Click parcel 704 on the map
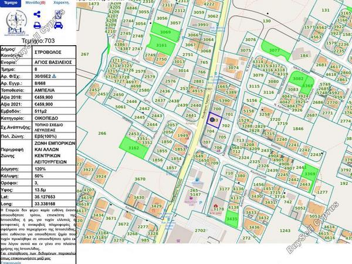The image size is (352, 264). (211, 131)
